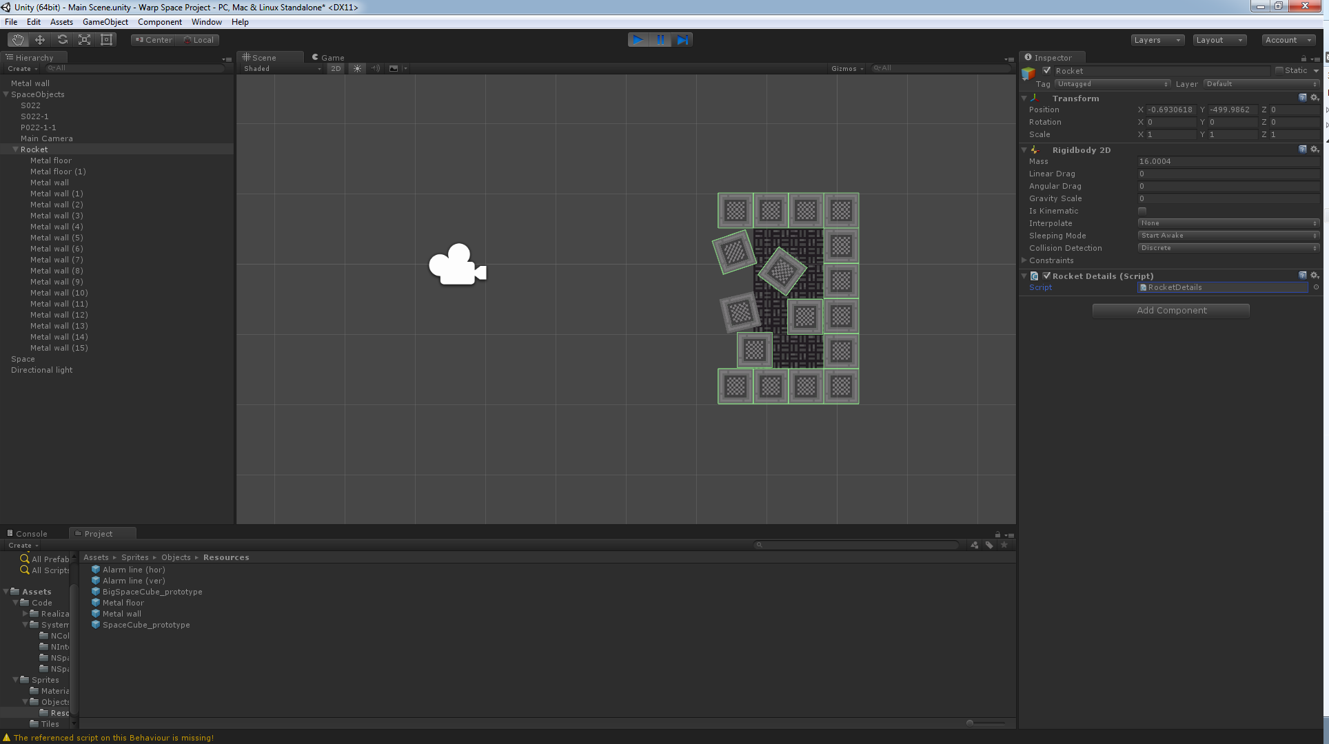Toggle the Static checkbox

[1279, 70]
